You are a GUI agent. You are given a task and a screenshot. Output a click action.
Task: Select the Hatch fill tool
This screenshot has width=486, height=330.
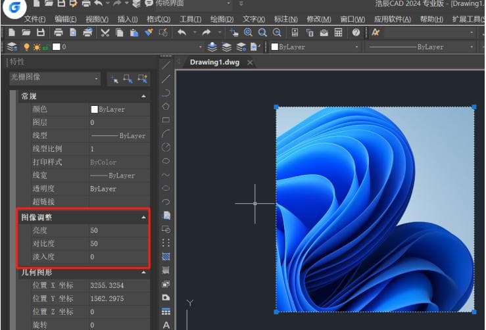(x=166, y=256)
